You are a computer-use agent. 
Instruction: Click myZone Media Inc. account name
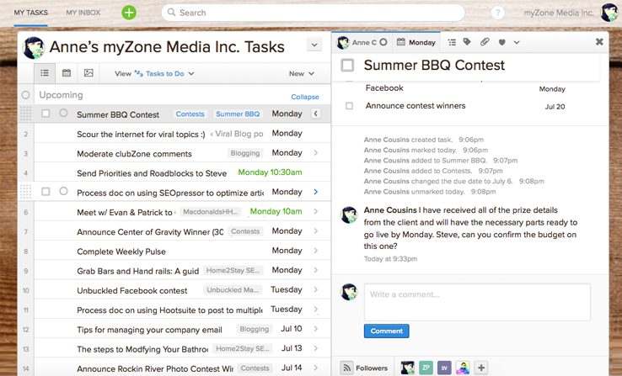click(559, 13)
